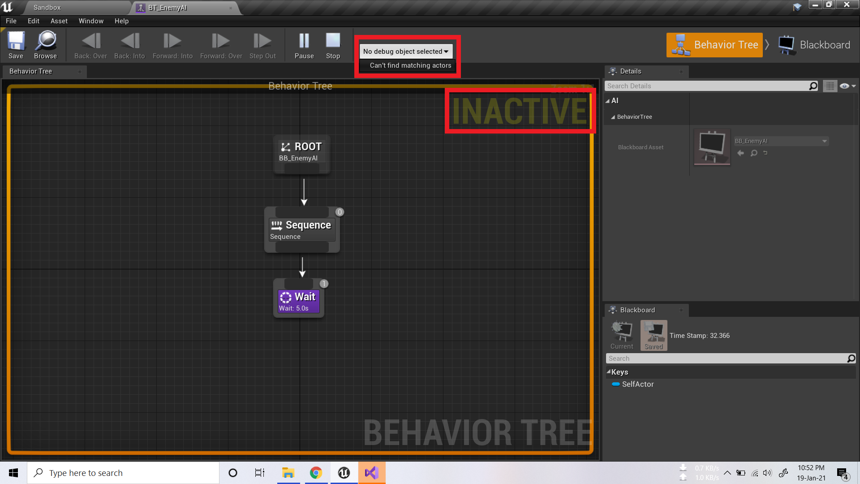This screenshot has height=484, width=860.
Task: Open Chrome from the taskbar
Action: (x=316, y=473)
